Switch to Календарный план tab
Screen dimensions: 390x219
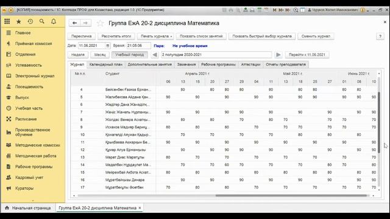[x=105, y=64]
